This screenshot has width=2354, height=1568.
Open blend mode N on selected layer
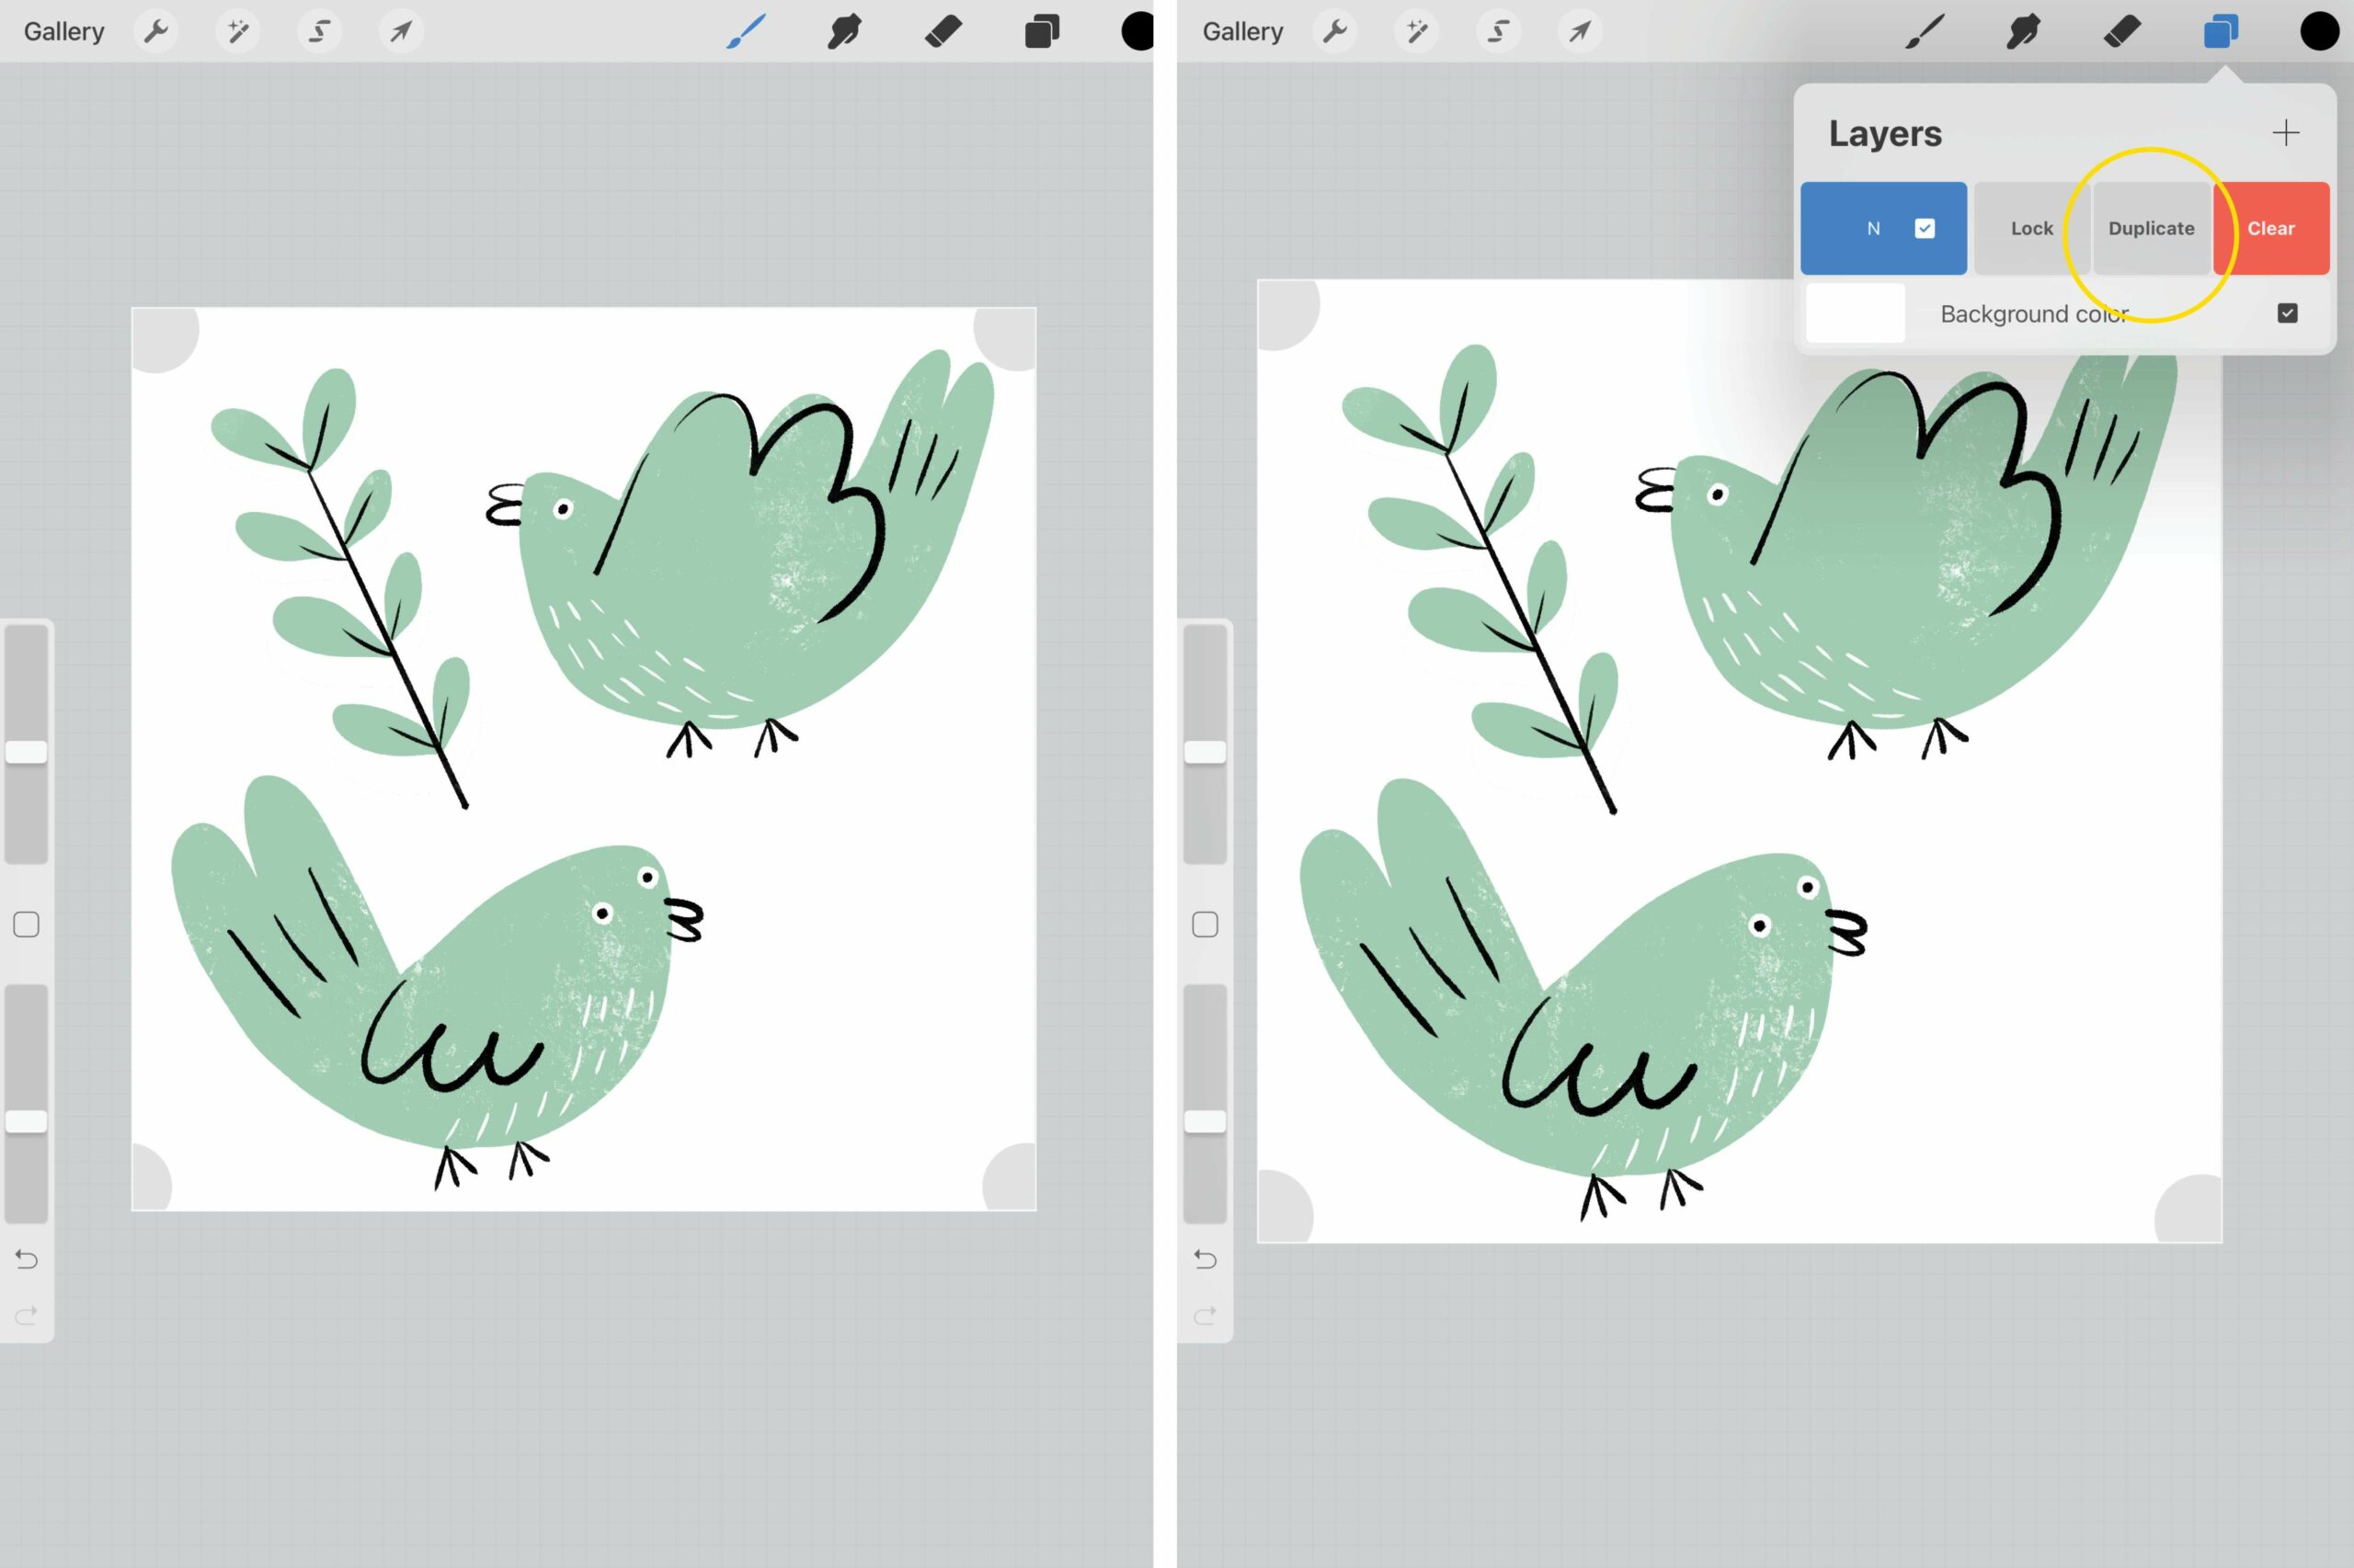pyautogui.click(x=1873, y=229)
